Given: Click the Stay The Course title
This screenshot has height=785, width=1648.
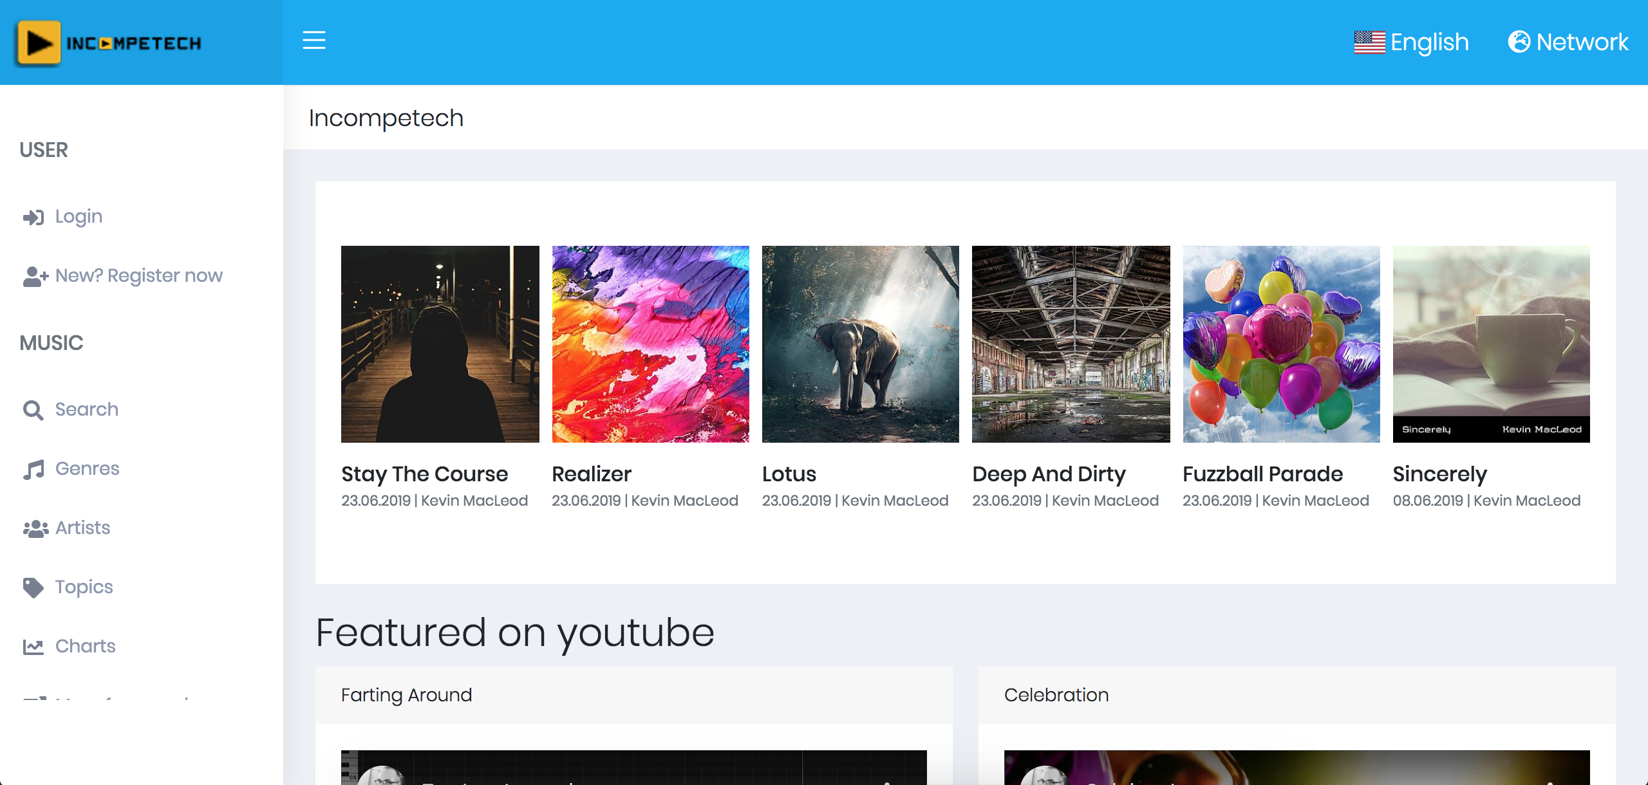Looking at the screenshot, I should (x=425, y=475).
